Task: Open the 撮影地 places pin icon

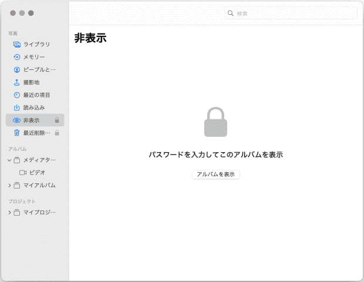Action: pyautogui.click(x=16, y=82)
